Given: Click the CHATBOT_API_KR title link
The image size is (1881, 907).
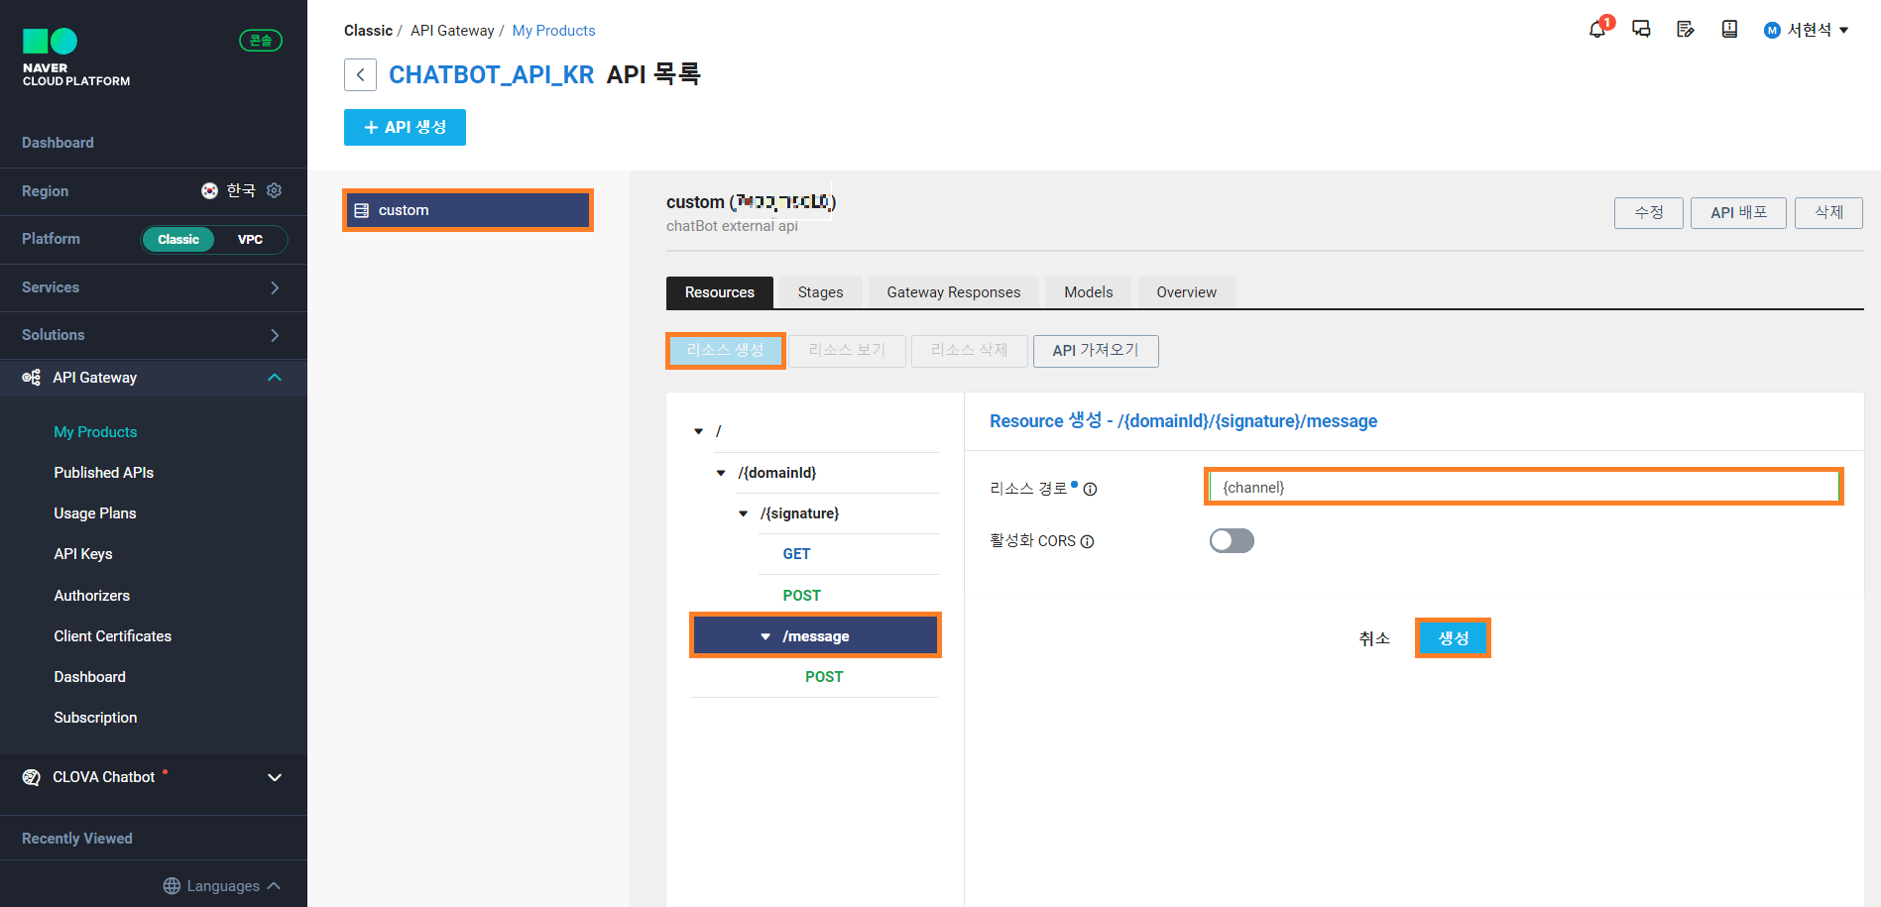Looking at the screenshot, I should pyautogui.click(x=491, y=74).
